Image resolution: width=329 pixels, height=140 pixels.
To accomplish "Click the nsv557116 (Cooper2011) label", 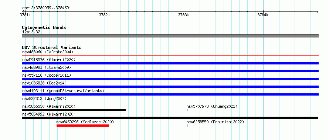I will tap(47, 75).
